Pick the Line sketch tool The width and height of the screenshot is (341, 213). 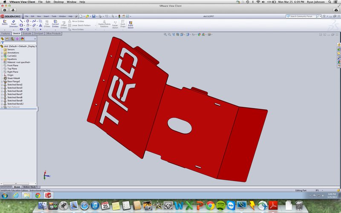tap(21, 21)
